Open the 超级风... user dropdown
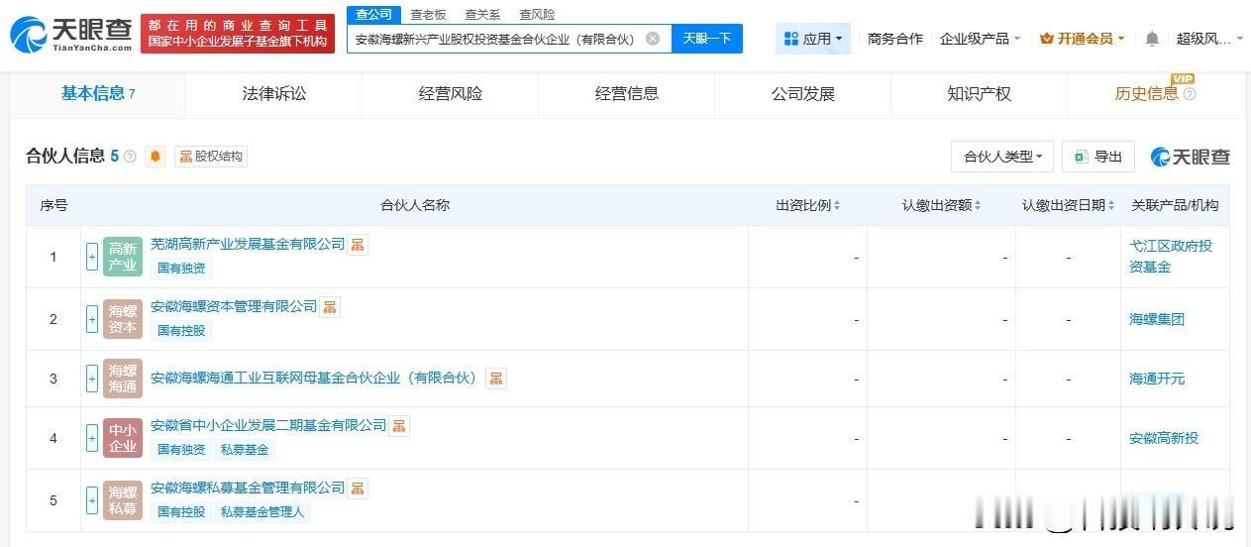The image size is (1251, 547). pos(1207,39)
